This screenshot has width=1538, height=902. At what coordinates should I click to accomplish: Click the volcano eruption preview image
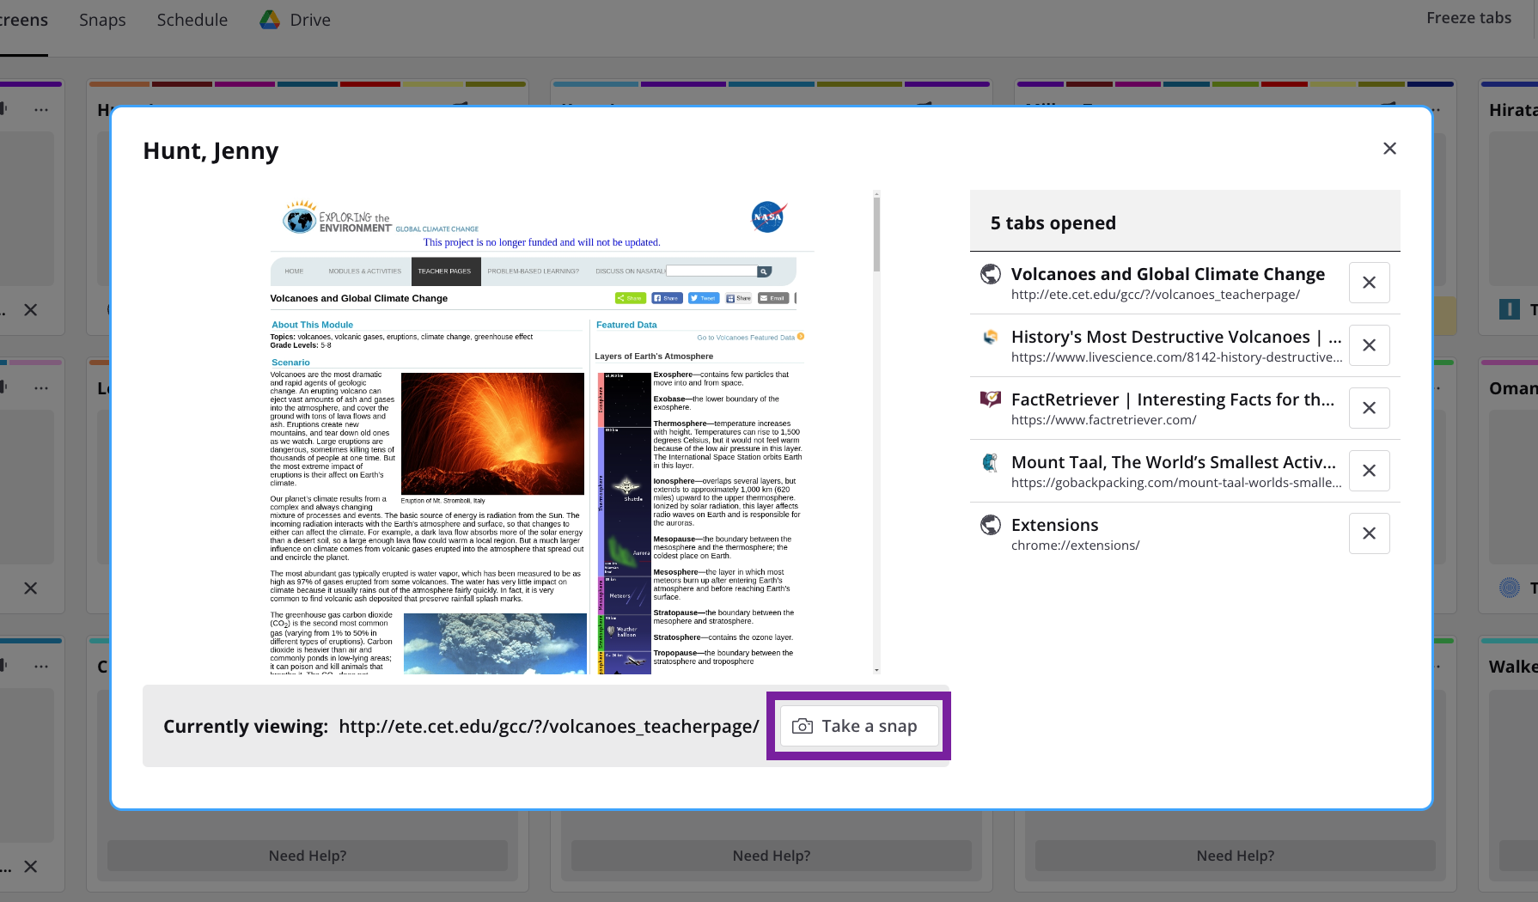coord(492,433)
